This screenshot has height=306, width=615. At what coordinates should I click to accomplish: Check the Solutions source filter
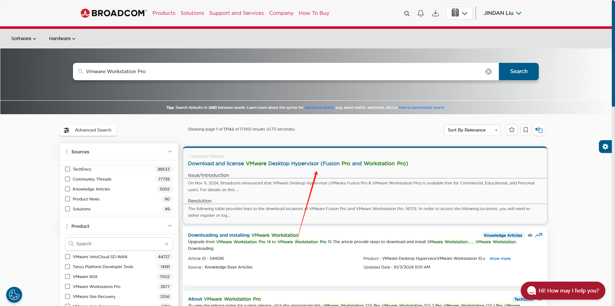pos(68,209)
